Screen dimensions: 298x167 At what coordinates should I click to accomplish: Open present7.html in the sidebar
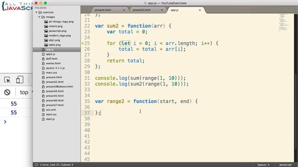tap(54, 105)
